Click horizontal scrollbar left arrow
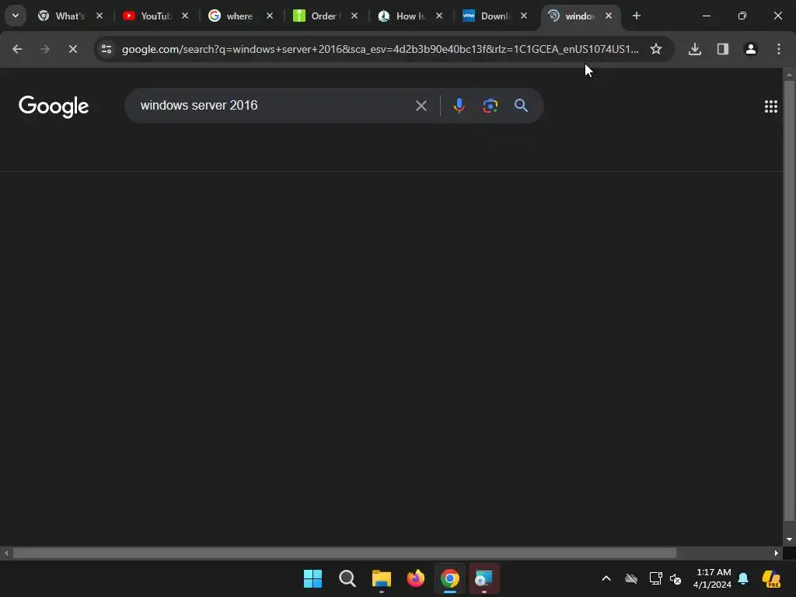Viewport: 796px width, 597px height. pos(6,553)
